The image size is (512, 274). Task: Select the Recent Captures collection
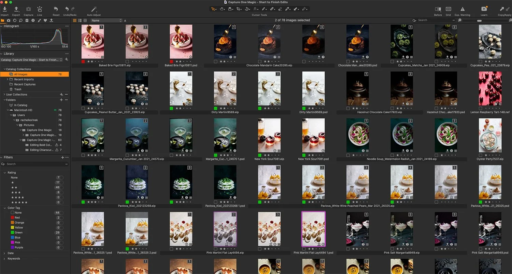25,84
